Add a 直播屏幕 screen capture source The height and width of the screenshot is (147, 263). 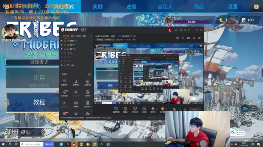tap(116, 110)
